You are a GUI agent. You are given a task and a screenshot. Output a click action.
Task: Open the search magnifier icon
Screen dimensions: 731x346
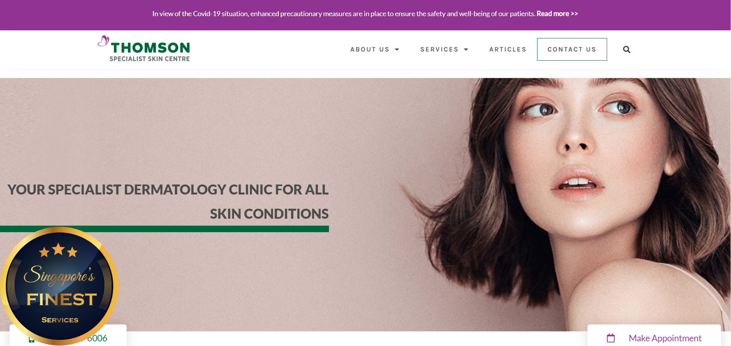click(x=626, y=50)
